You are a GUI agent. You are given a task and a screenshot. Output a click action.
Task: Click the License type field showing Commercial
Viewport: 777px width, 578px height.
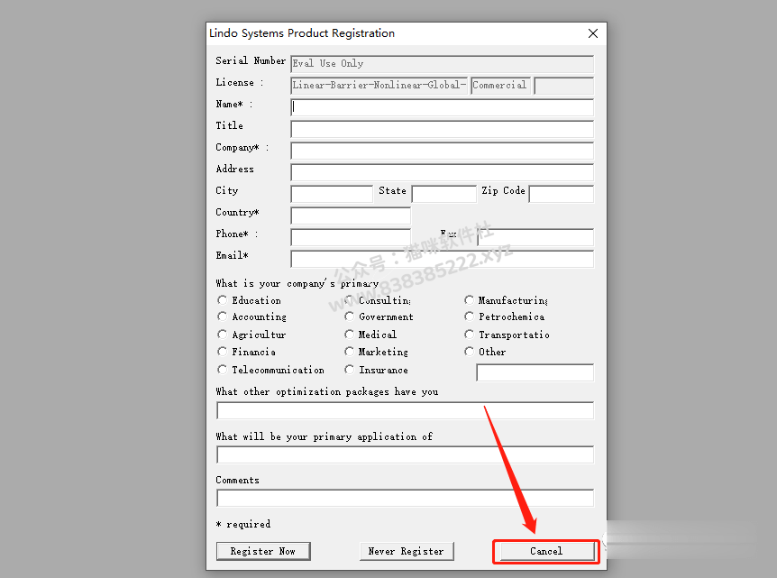pos(500,86)
